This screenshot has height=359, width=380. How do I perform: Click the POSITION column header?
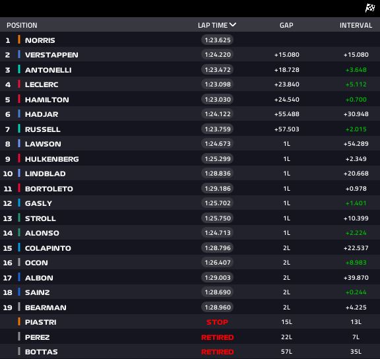[x=22, y=25]
